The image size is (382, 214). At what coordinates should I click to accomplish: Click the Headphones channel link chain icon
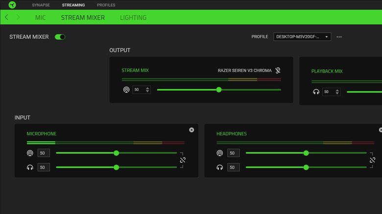[x=372, y=160]
